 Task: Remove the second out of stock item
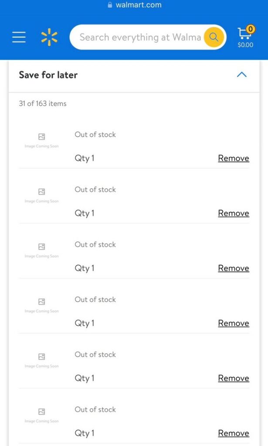click(x=234, y=213)
